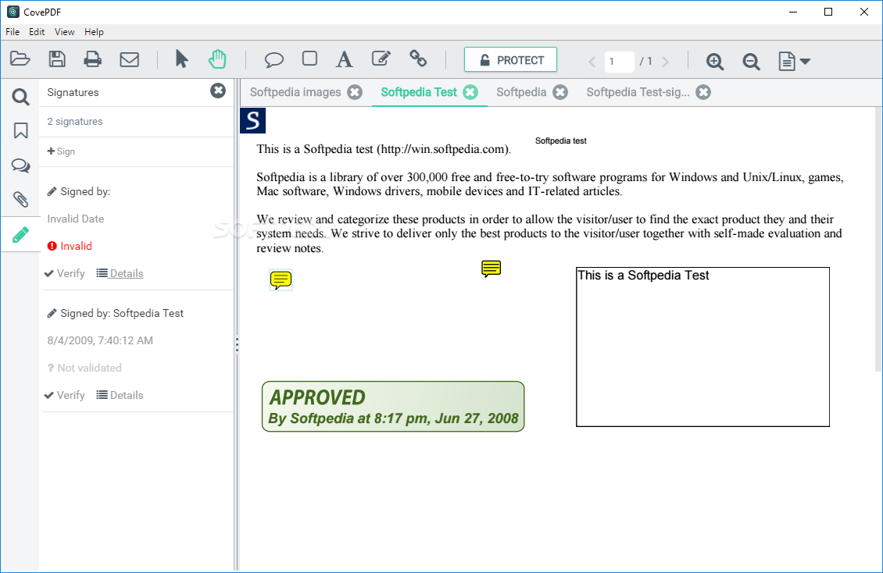Open the edit/sign pencil tool in toolbar
Image resolution: width=883 pixels, height=573 pixels.
click(381, 59)
